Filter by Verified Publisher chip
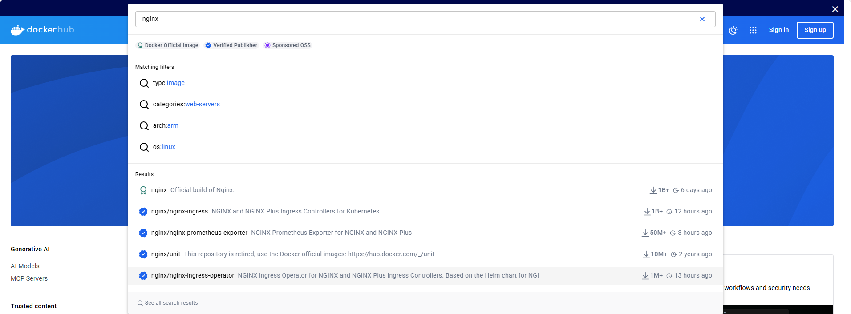The width and height of the screenshot is (851, 314). [x=231, y=45]
